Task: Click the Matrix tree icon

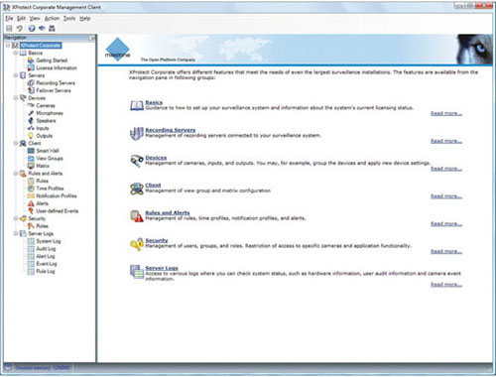Action: 31,166
